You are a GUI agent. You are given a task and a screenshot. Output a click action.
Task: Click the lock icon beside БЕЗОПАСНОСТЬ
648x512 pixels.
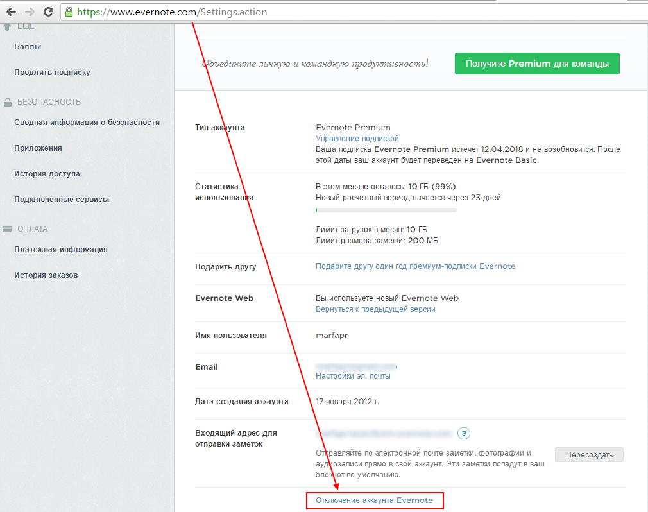[x=8, y=101]
